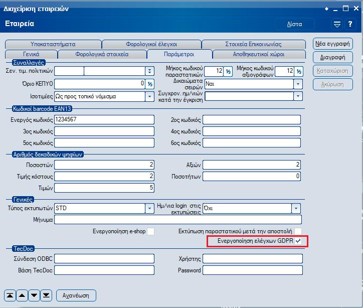Expand Δικαιώματα σειρών dropdown

pyautogui.click(x=298, y=84)
